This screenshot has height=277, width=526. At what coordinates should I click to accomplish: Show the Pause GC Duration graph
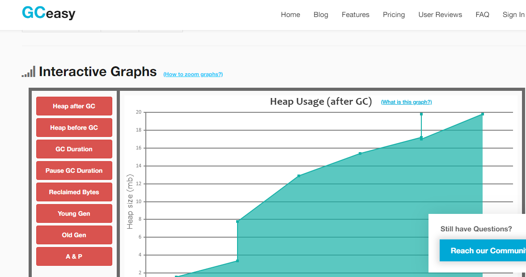[74, 170]
